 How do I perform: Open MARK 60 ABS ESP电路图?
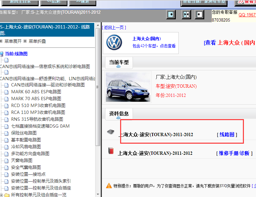point(36,92)
